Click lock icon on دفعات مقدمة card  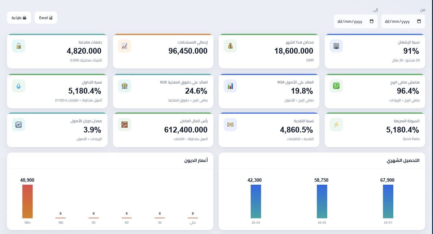[x=18, y=46]
